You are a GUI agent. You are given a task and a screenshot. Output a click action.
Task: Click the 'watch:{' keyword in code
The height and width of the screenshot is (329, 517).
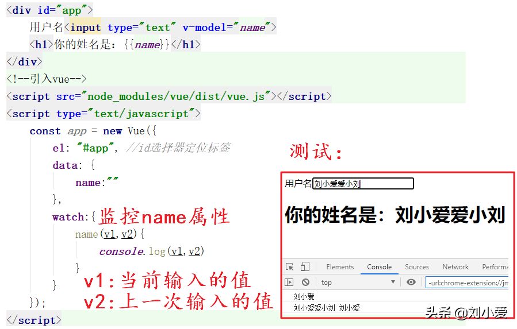[74, 216]
